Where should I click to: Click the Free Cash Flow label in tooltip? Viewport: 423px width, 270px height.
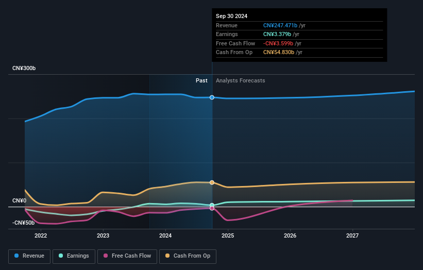(x=235, y=43)
